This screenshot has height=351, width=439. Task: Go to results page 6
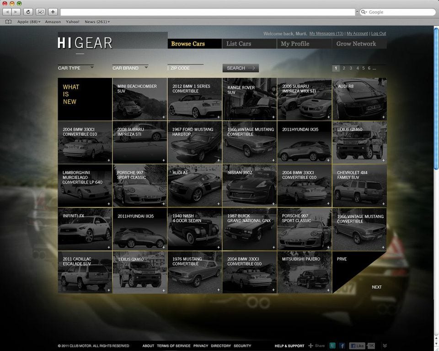(369, 68)
